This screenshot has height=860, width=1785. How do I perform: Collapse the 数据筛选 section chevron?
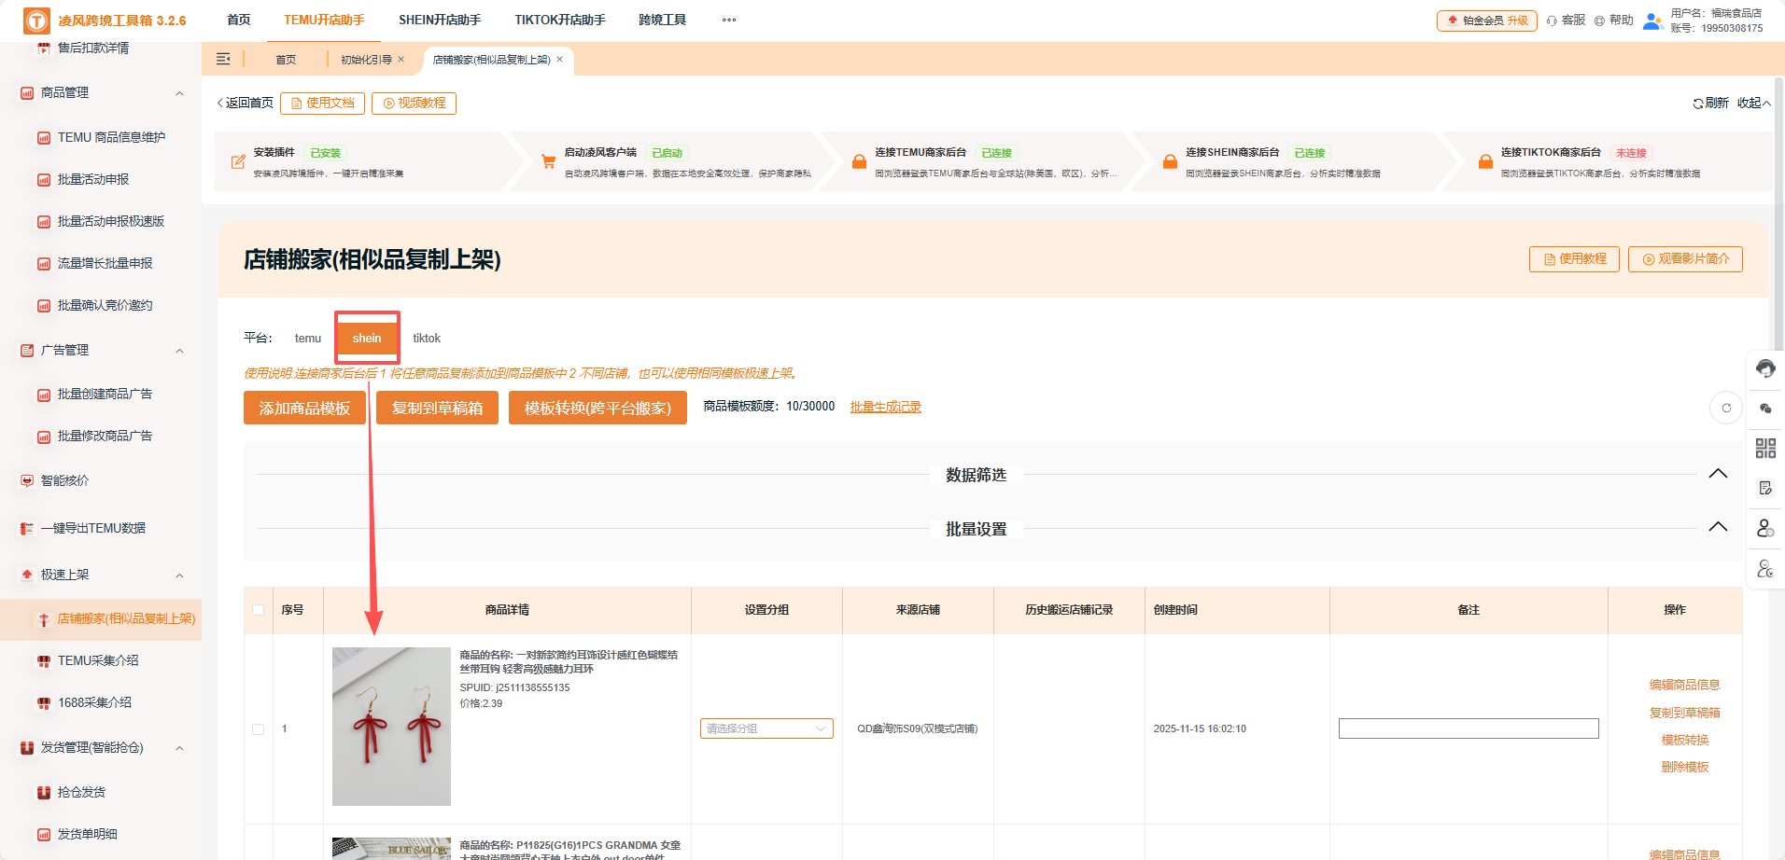[1718, 473]
